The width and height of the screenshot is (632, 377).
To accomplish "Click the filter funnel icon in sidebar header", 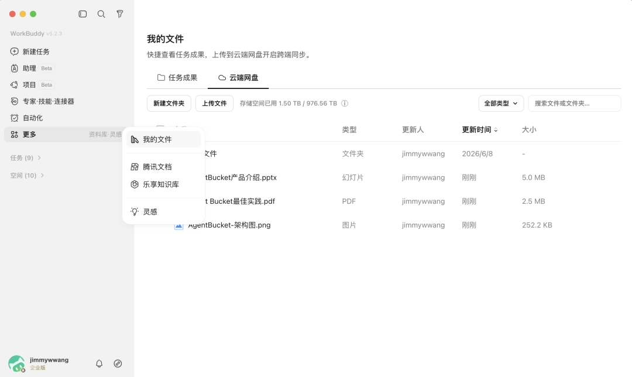I will point(120,14).
